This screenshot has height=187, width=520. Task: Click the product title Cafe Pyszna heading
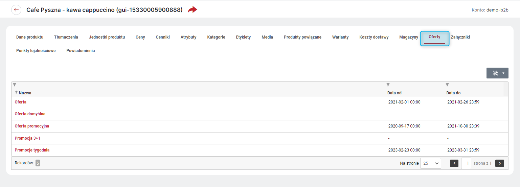[105, 10]
